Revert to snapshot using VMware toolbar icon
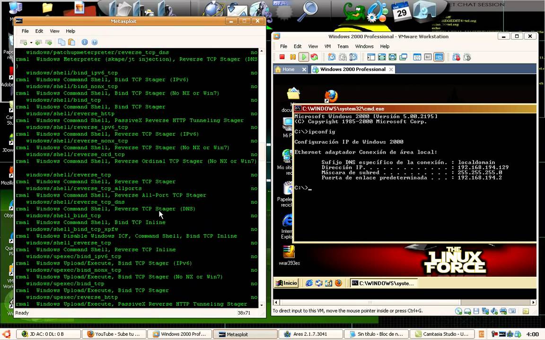 [x=343, y=57]
